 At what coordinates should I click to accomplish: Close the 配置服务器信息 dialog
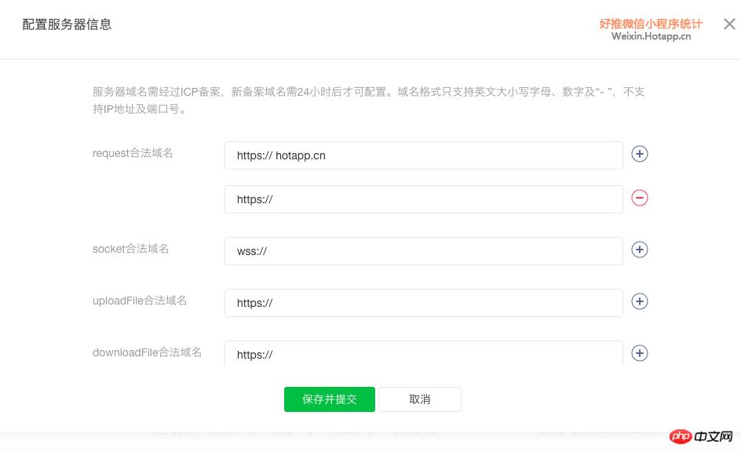click(x=729, y=24)
